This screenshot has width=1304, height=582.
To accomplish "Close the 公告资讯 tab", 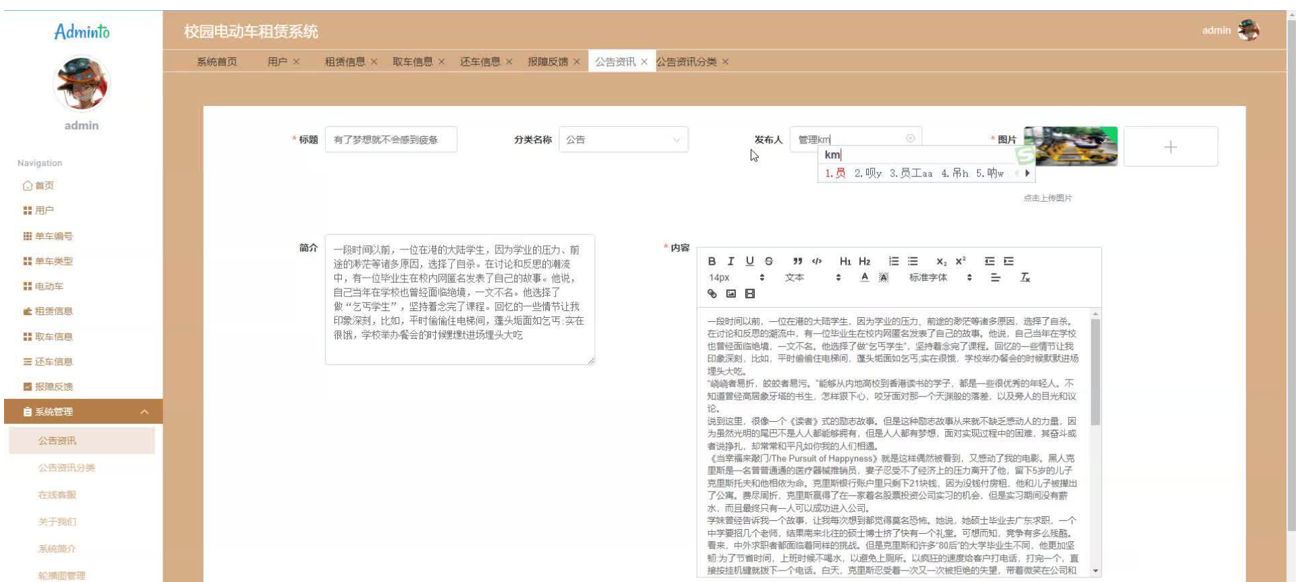I will coord(644,62).
